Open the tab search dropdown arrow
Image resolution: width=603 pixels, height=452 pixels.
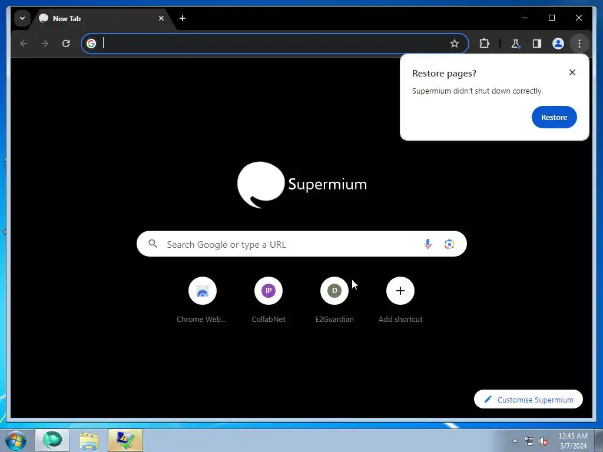(x=22, y=18)
